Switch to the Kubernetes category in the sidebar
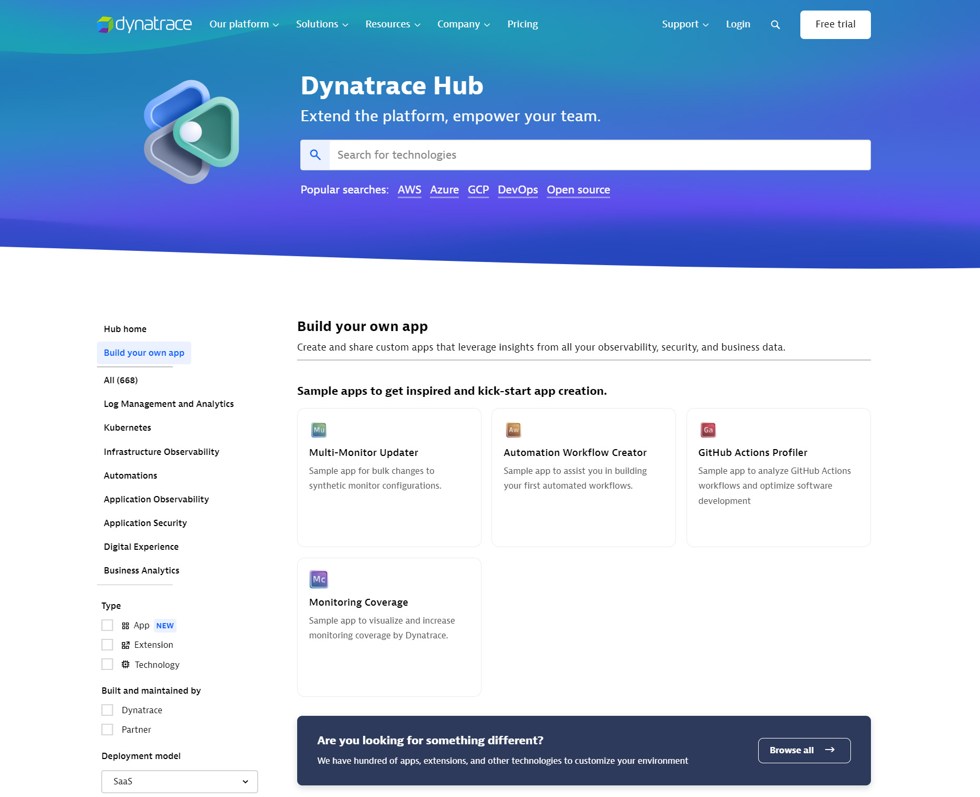 127,427
